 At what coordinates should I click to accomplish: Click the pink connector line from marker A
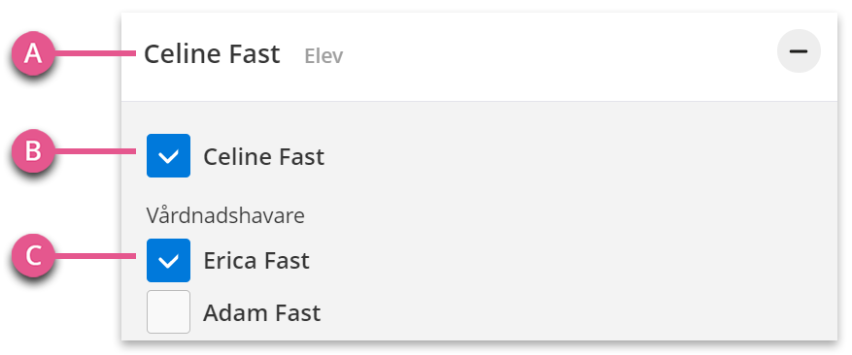tap(94, 53)
